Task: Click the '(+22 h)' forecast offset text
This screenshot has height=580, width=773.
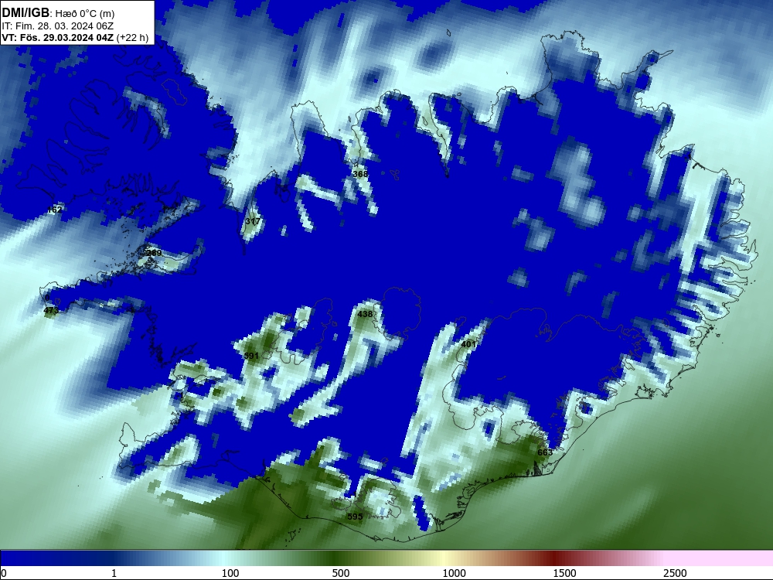Action: (x=132, y=38)
